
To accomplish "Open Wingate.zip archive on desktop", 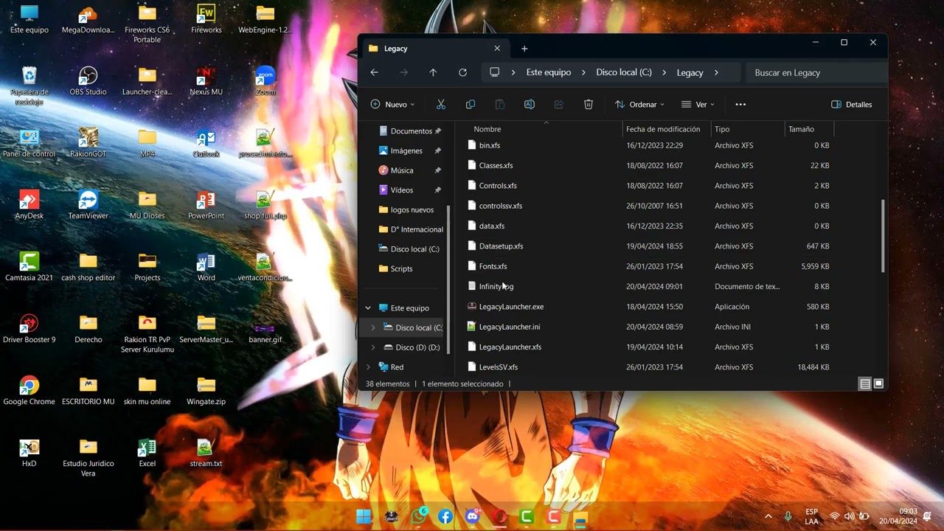I will point(206,390).
